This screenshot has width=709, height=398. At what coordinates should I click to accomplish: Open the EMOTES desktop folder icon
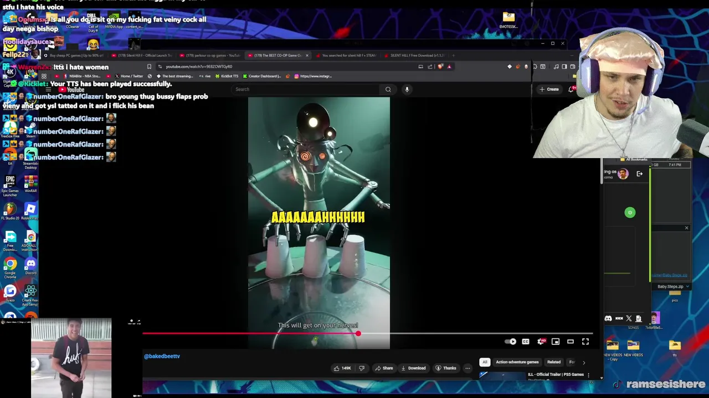tap(508, 20)
